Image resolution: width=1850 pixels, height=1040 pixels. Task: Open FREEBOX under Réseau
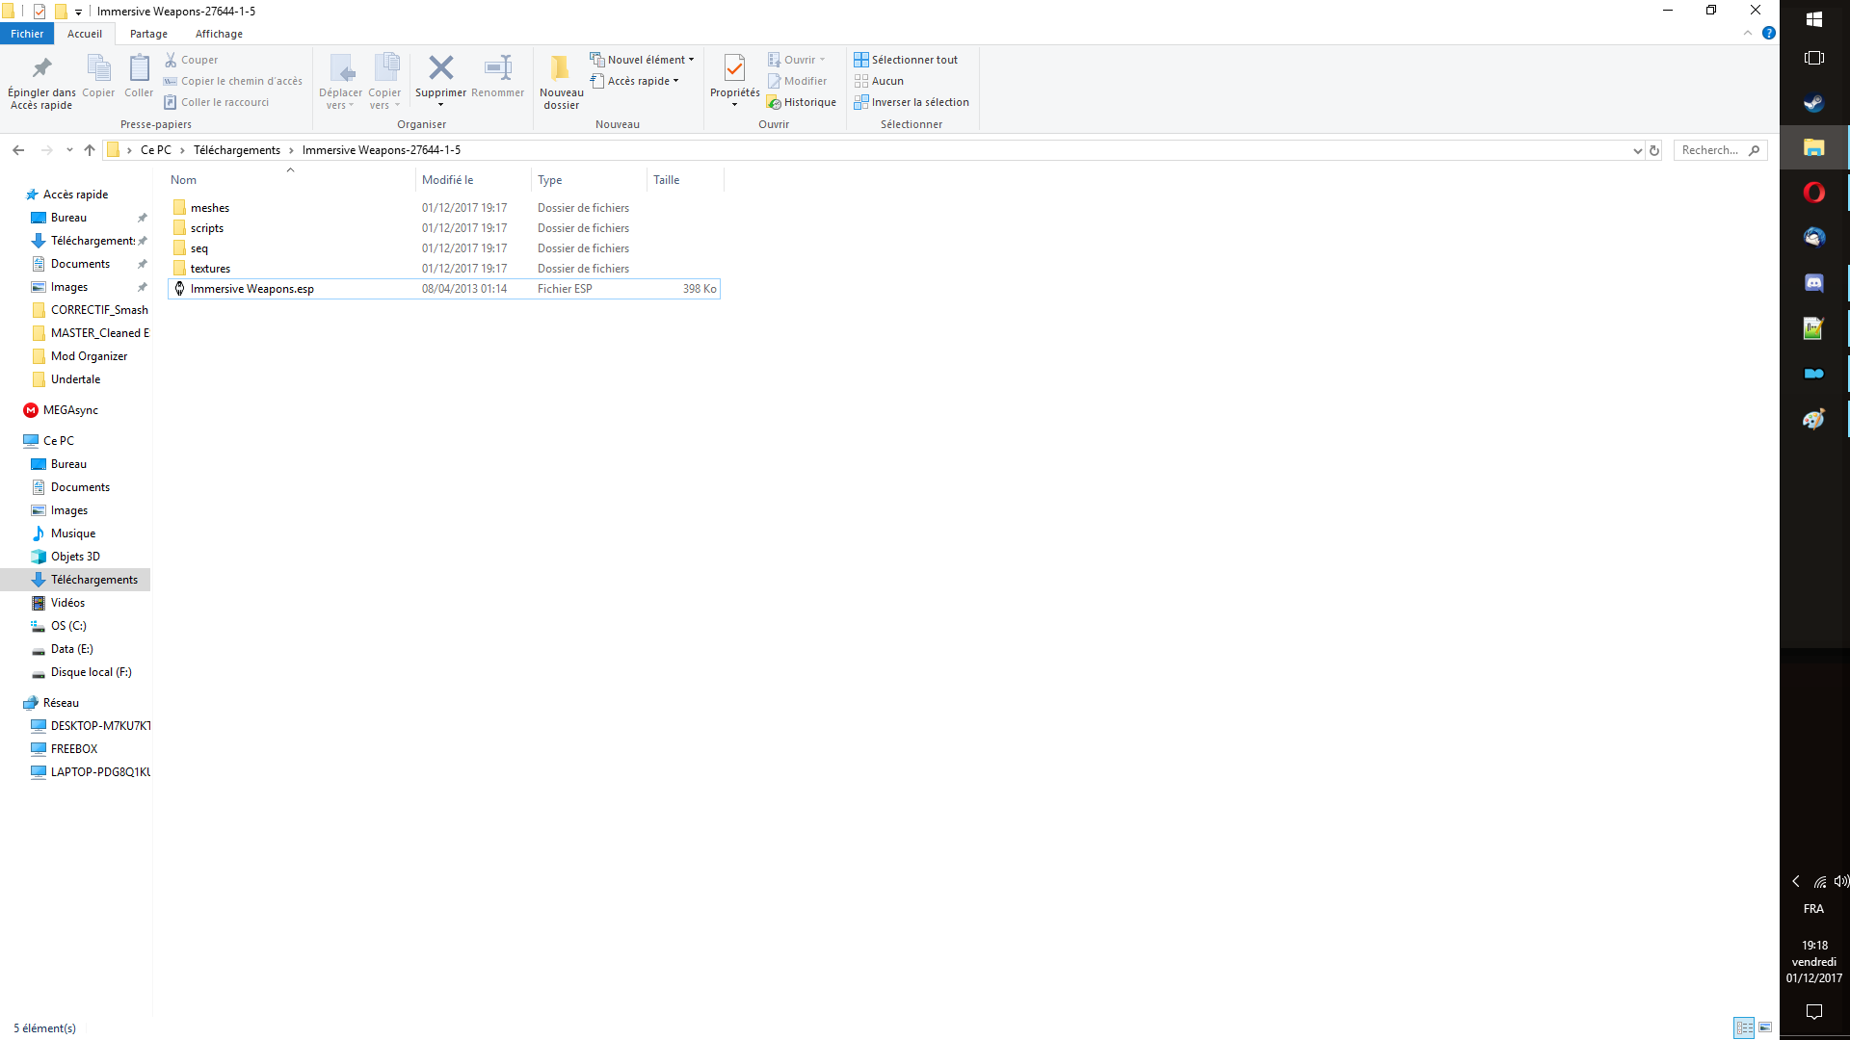pos(74,749)
